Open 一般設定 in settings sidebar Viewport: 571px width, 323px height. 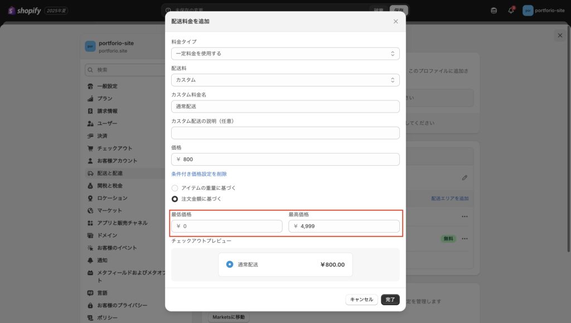point(107,86)
